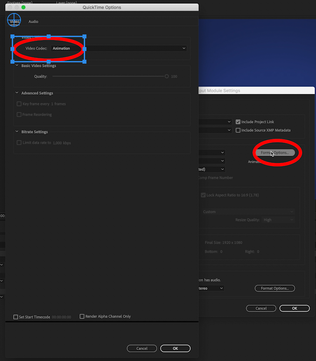Click the video Format Options button
Screen dimensions: 316x361
tap(275, 153)
